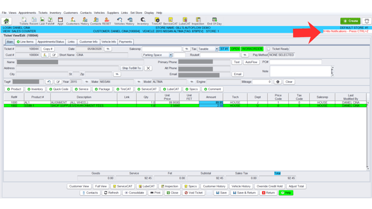Image resolution: width=372 pixels, height=209 pixels.
Task: Open Contacts toolbar icon
Action: pyautogui.click(x=95, y=21)
